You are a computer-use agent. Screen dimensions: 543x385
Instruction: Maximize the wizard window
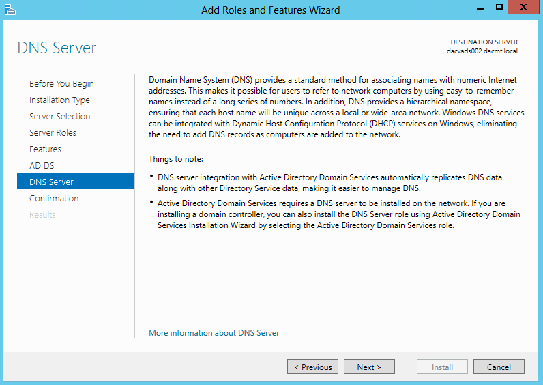[499, 7]
